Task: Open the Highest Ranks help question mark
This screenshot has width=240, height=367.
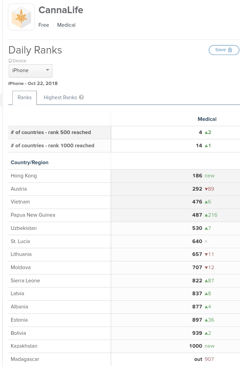Action: [81, 97]
